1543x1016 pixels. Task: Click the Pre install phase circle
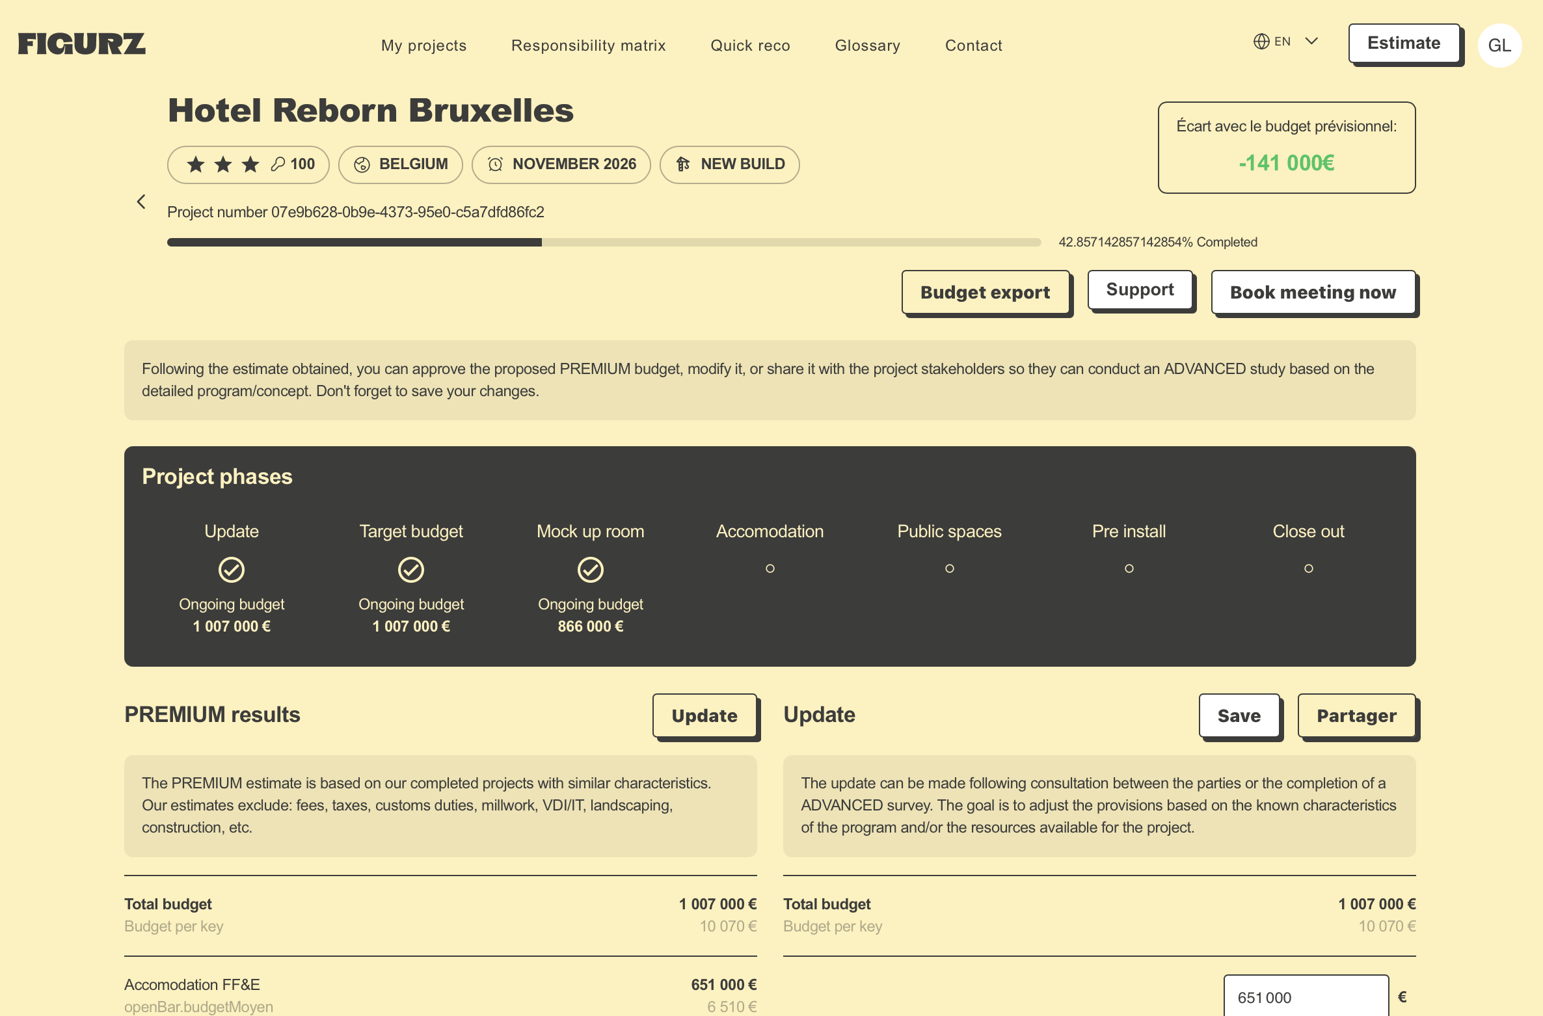(x=1129, y=568)
